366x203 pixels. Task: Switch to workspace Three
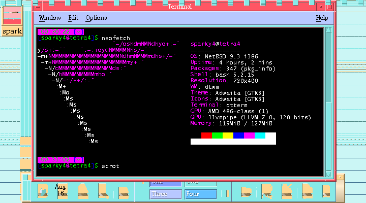pyautogui.click(x=165, y=194)
